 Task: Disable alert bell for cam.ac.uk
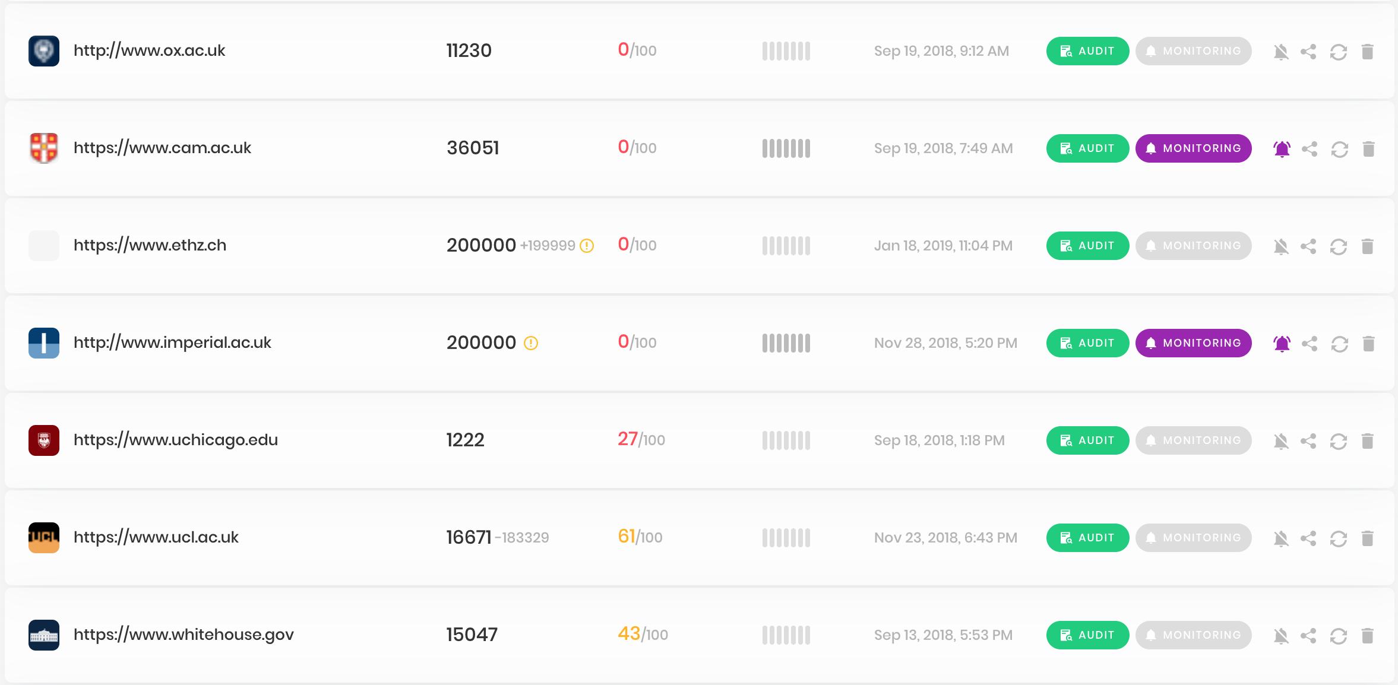coord(1282,149)
